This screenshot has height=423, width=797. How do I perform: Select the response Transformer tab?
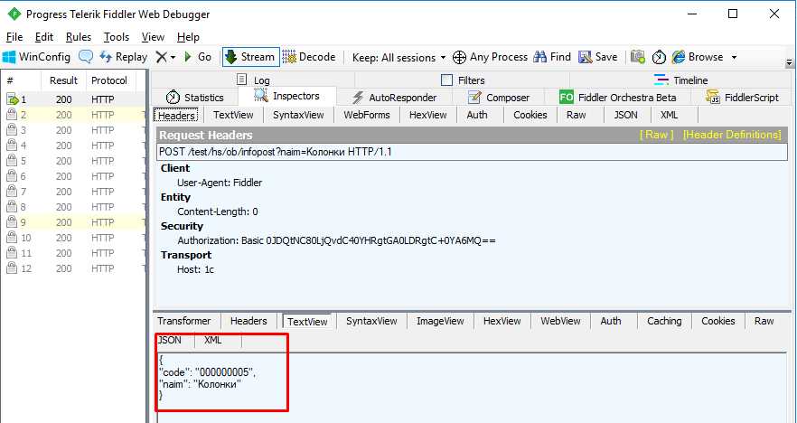click(x=184, y=321)
